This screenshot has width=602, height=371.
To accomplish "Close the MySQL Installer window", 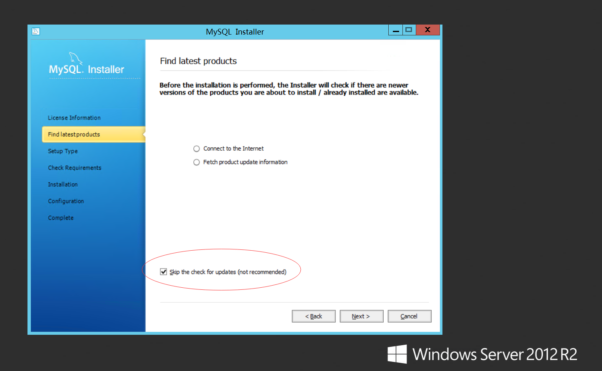I will [427, 30].
